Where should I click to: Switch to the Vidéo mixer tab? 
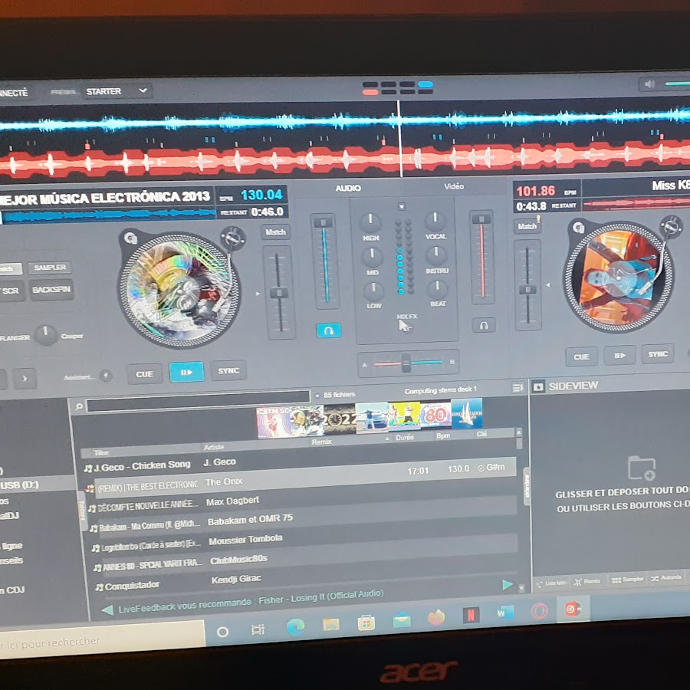point(454,186)
